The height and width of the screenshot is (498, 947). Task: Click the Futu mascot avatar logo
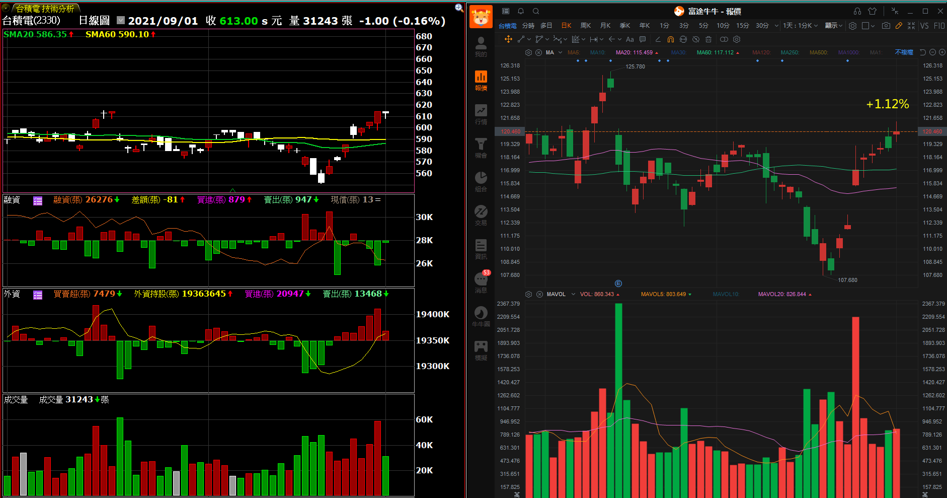(481, 17)
